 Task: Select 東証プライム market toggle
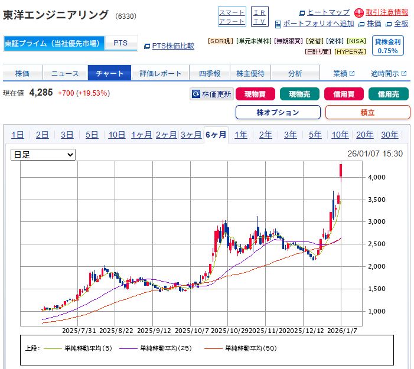54,43
